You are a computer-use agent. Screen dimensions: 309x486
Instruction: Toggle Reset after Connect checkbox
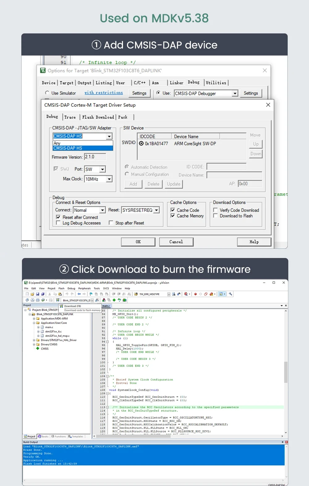[x=58, y=217]
